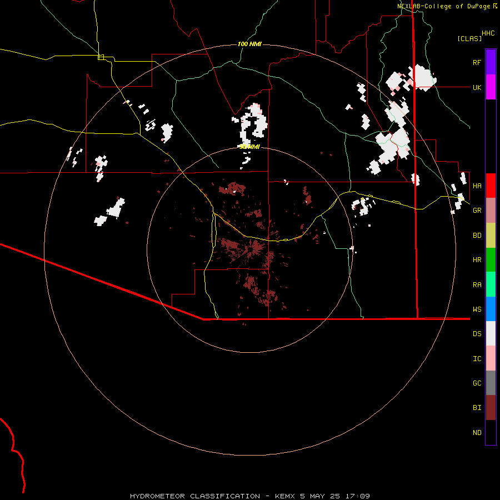Click the ND black legend swatch
This screenshot has width=500, height=500.
(491, 432)
